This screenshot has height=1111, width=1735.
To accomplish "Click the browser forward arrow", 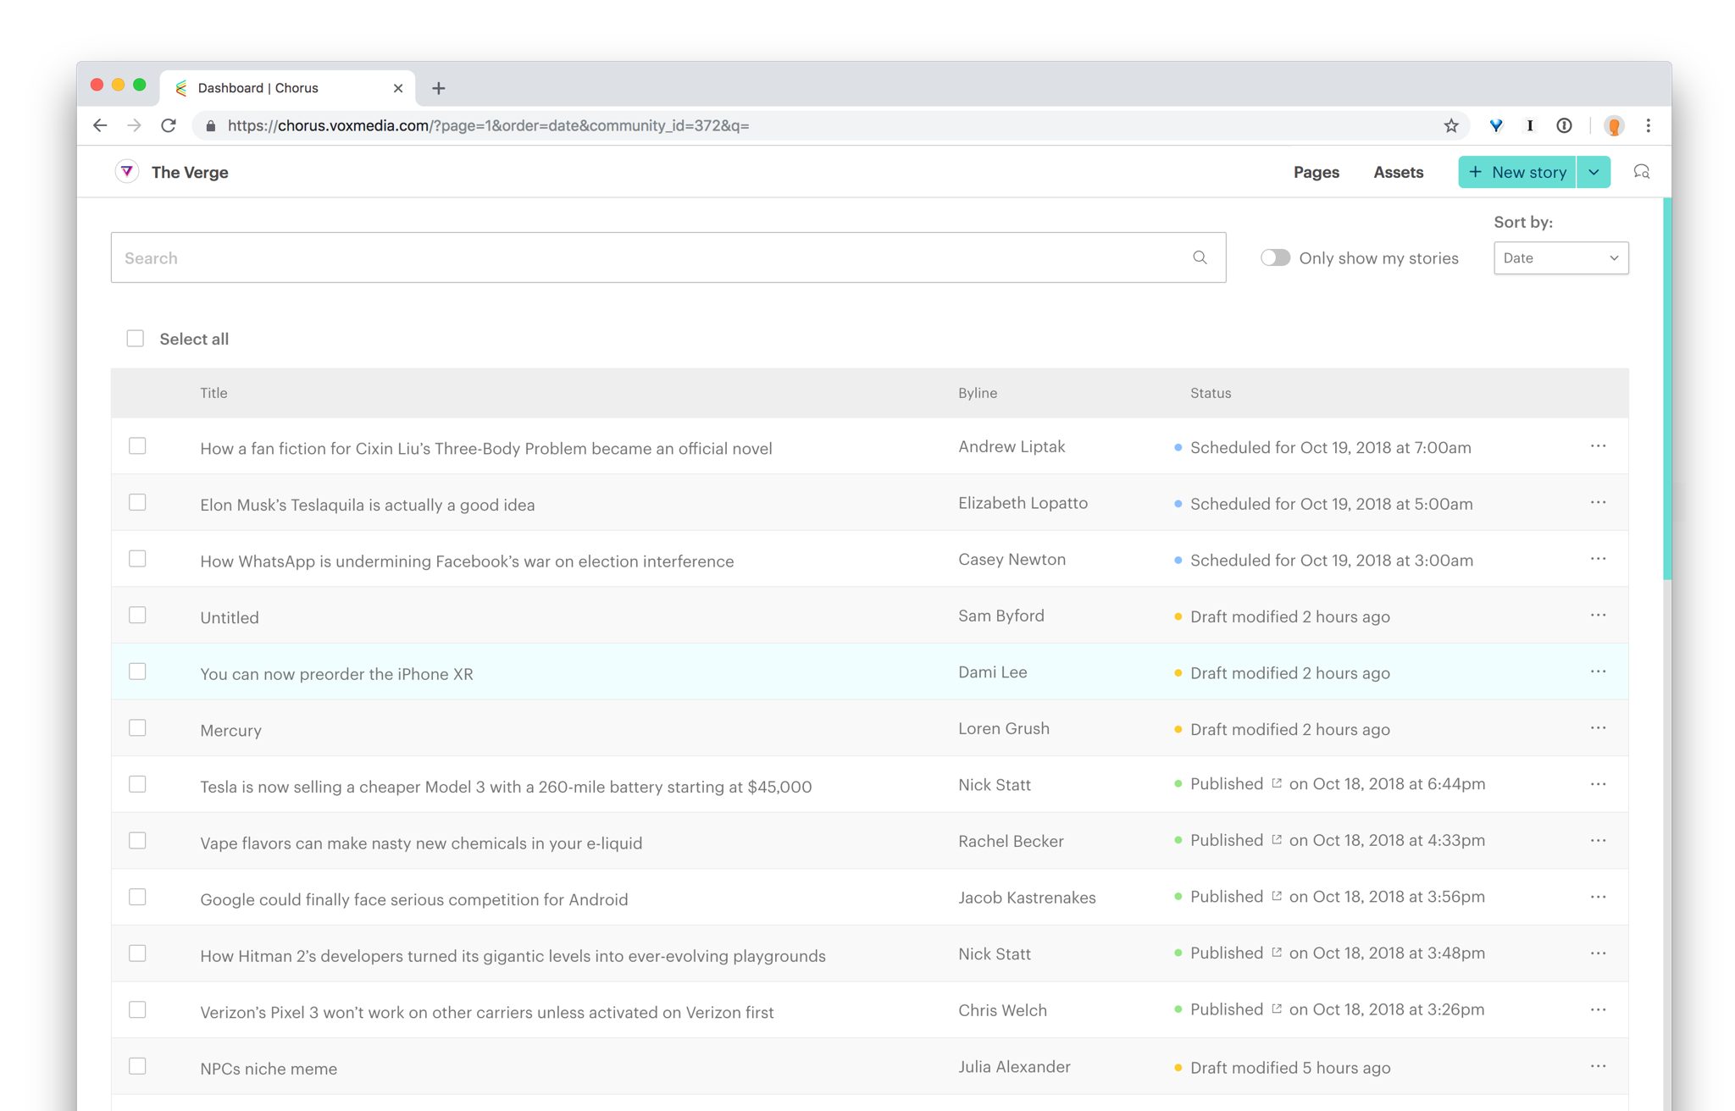I will coord(134,125).
